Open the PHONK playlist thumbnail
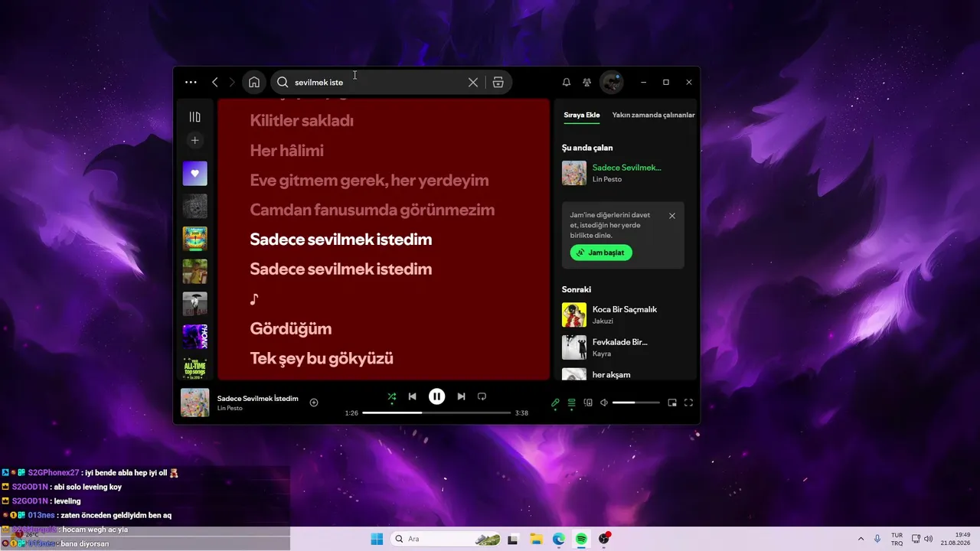The height and width of the screenshot is (551, 980). point(195,337)
